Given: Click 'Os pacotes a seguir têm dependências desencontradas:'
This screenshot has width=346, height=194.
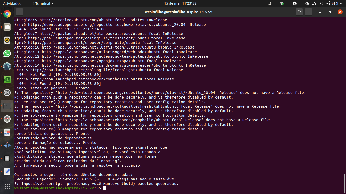Looking at the screenshot, I should pyautogui.click(x=74, y=175).
